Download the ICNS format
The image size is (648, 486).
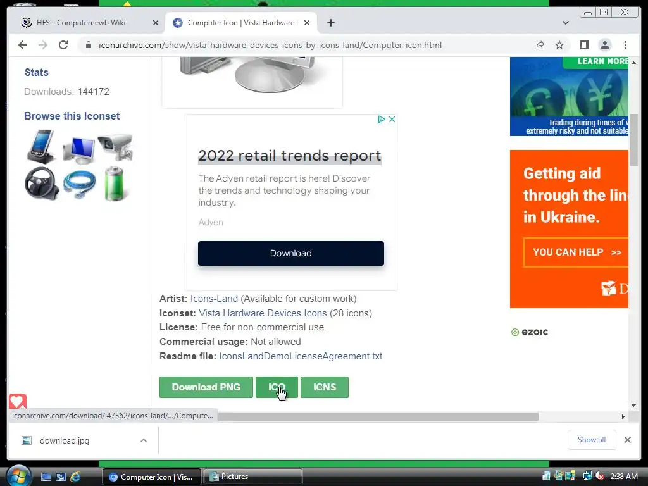pos(325,387)
